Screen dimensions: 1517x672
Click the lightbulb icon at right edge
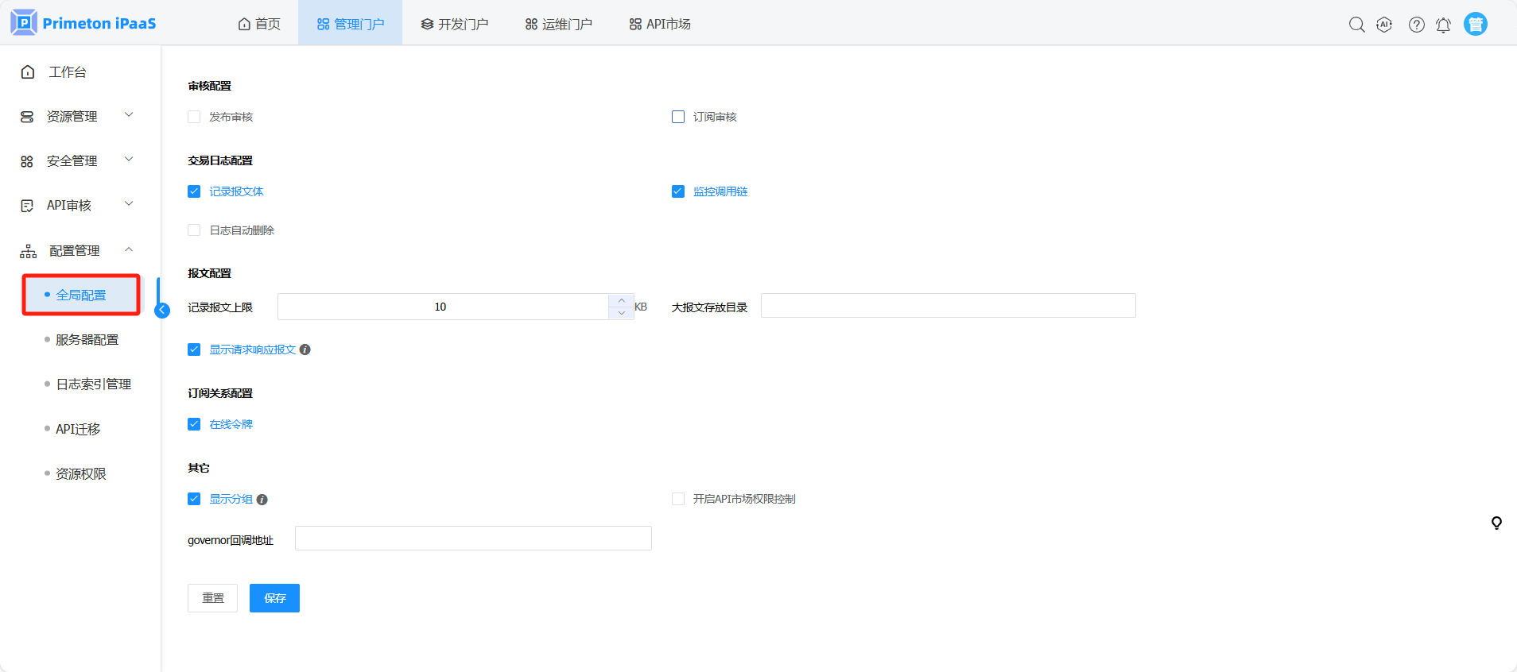(1496, 523)
